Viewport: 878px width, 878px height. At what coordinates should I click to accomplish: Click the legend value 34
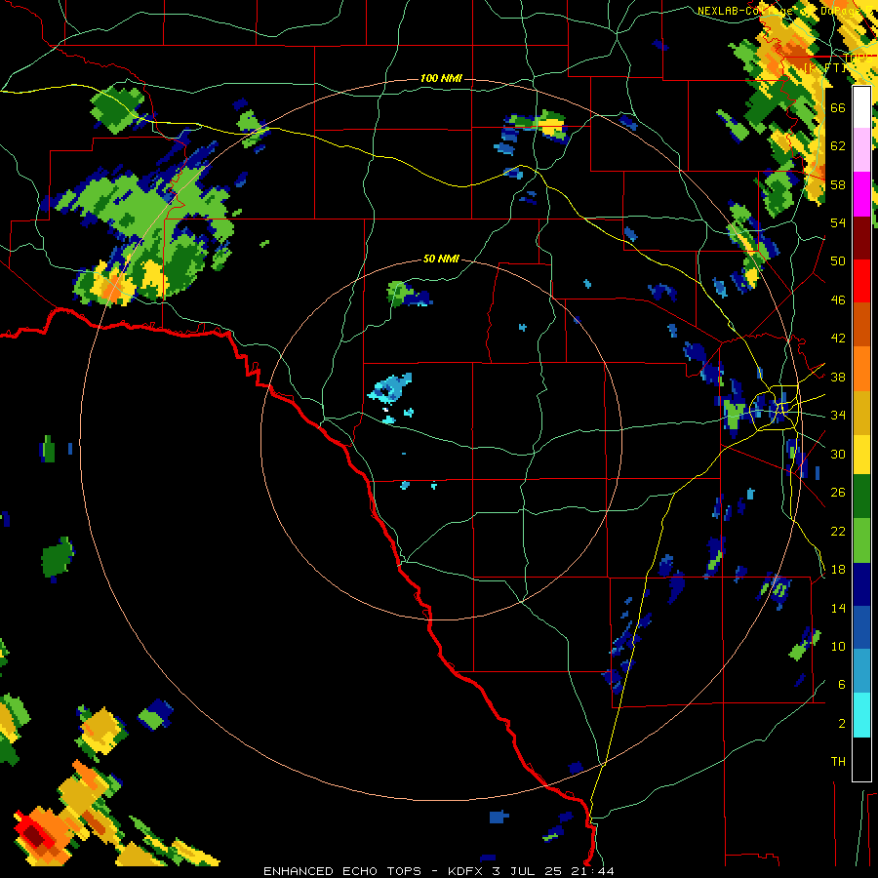coord(838,416)
